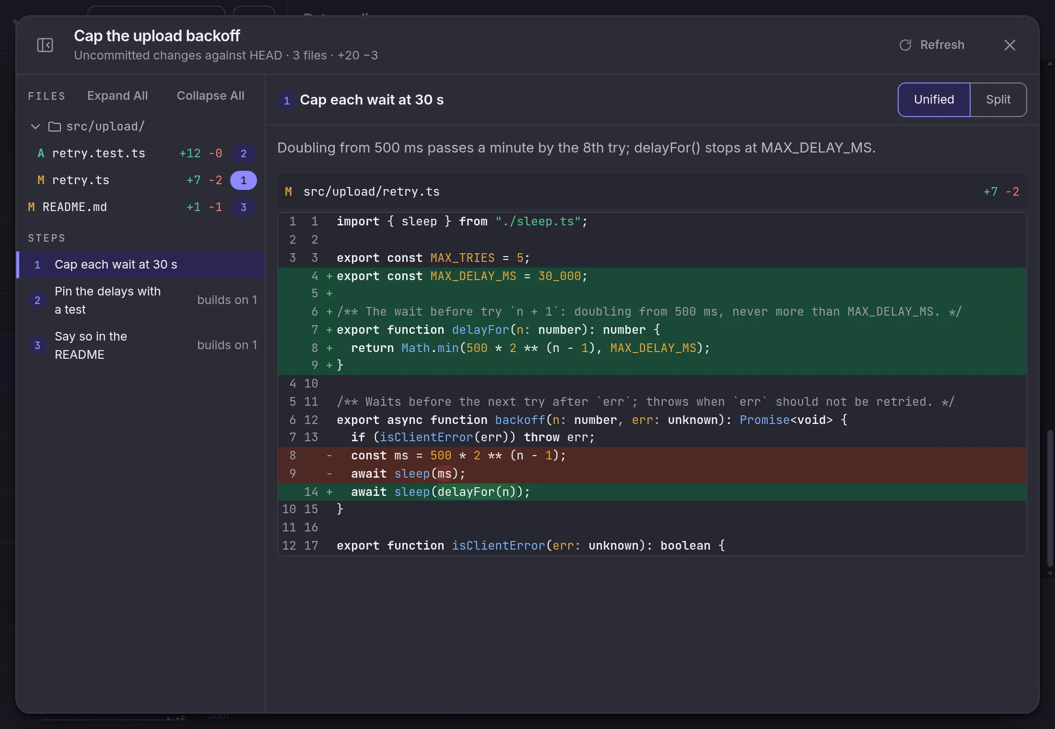Click the 'return Math.min' code line
1055x729 pixels.
[652, 348]
